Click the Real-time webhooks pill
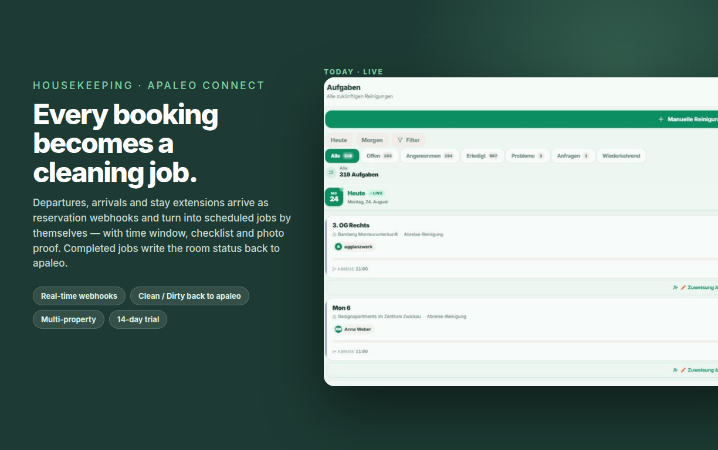Screen dimensions: 718x450 (x=79, y=296)
